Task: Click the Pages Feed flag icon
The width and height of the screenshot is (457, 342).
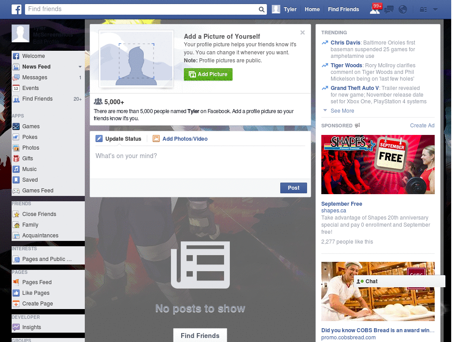Action: pos(16,282)
